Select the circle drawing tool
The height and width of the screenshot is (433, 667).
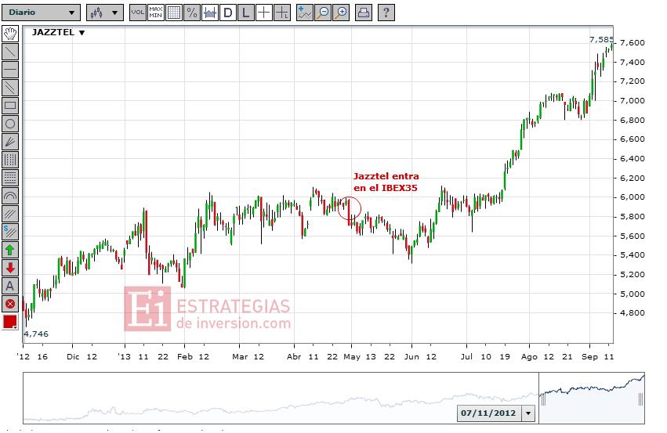click(10, 124)
